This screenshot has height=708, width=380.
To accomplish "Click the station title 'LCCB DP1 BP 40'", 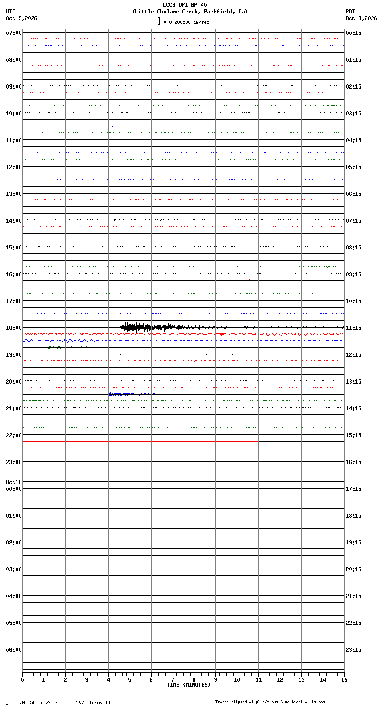I will click(x=185, y=5).
